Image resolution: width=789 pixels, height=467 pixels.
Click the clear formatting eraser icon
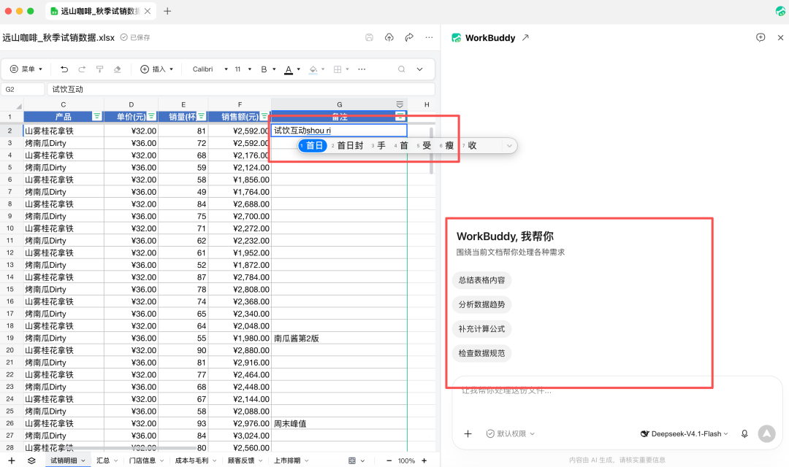coord(117,69)
